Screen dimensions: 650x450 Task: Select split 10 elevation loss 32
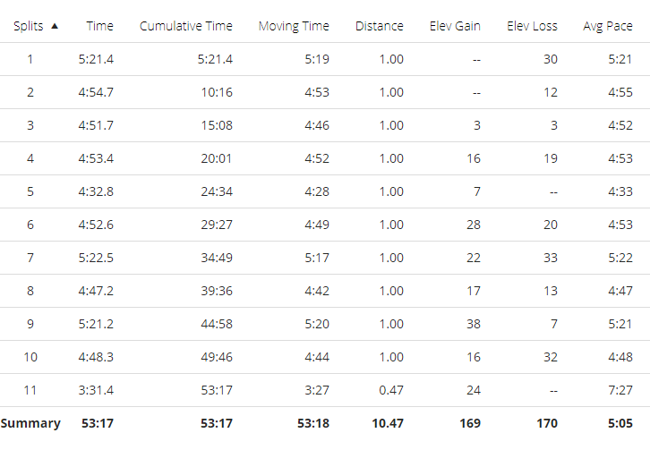[x=551, y=357]
